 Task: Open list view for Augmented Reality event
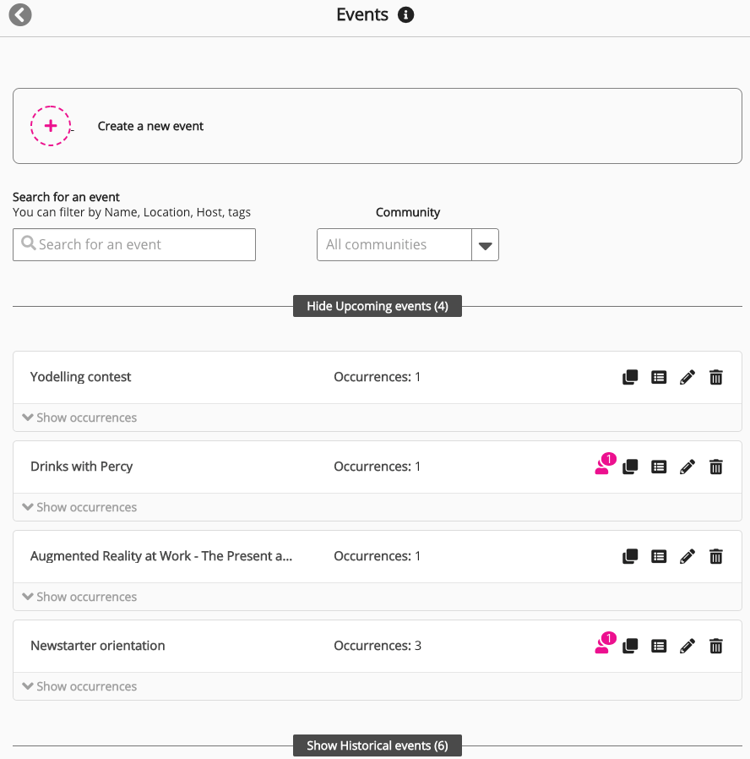[659, 557]
